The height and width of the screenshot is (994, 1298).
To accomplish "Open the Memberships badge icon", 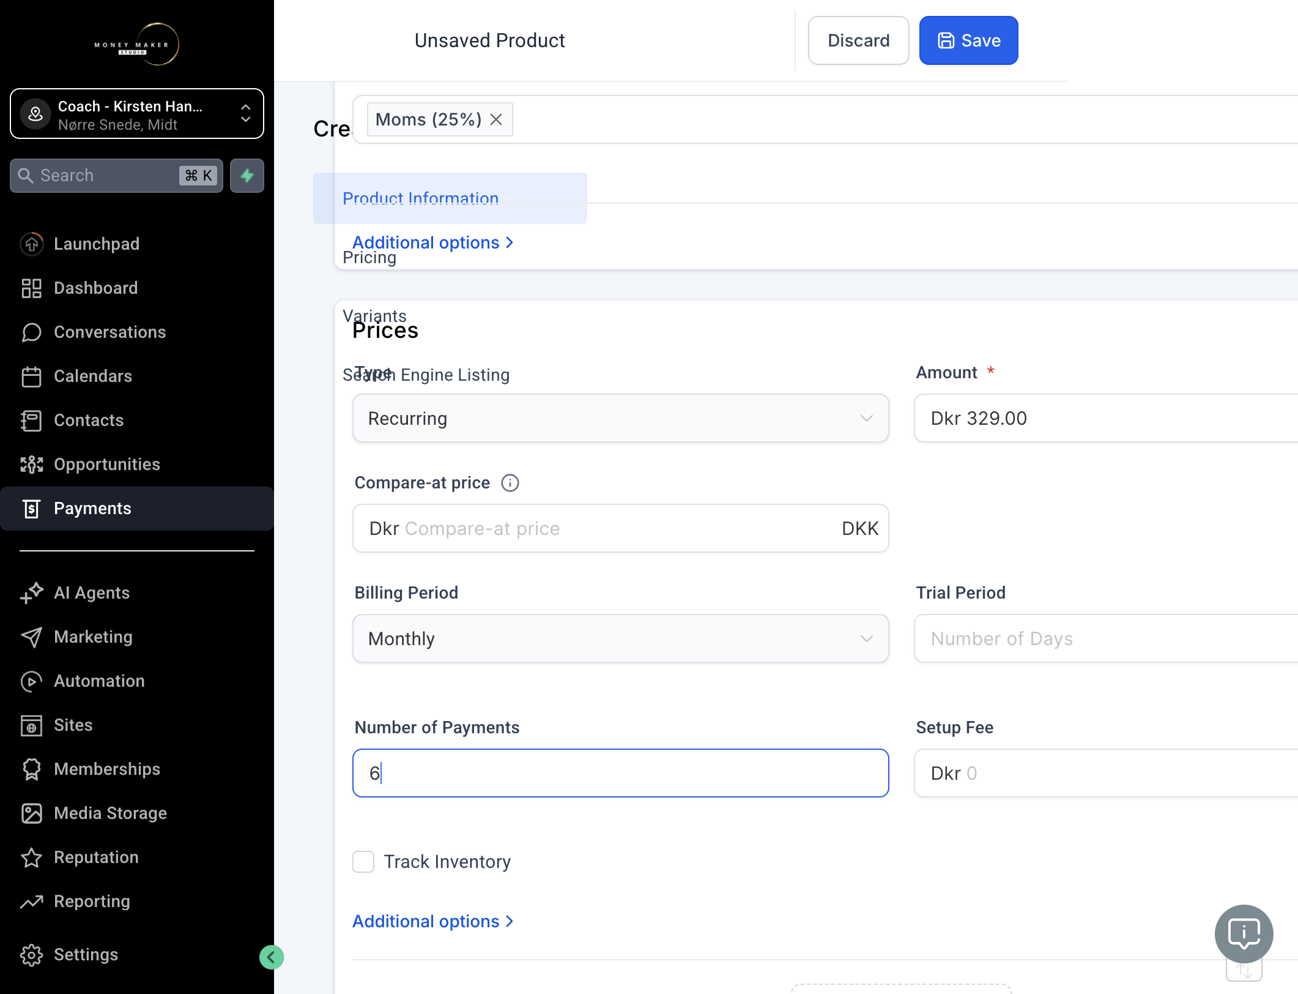I will pyautogui.click(x=31, y=769).
